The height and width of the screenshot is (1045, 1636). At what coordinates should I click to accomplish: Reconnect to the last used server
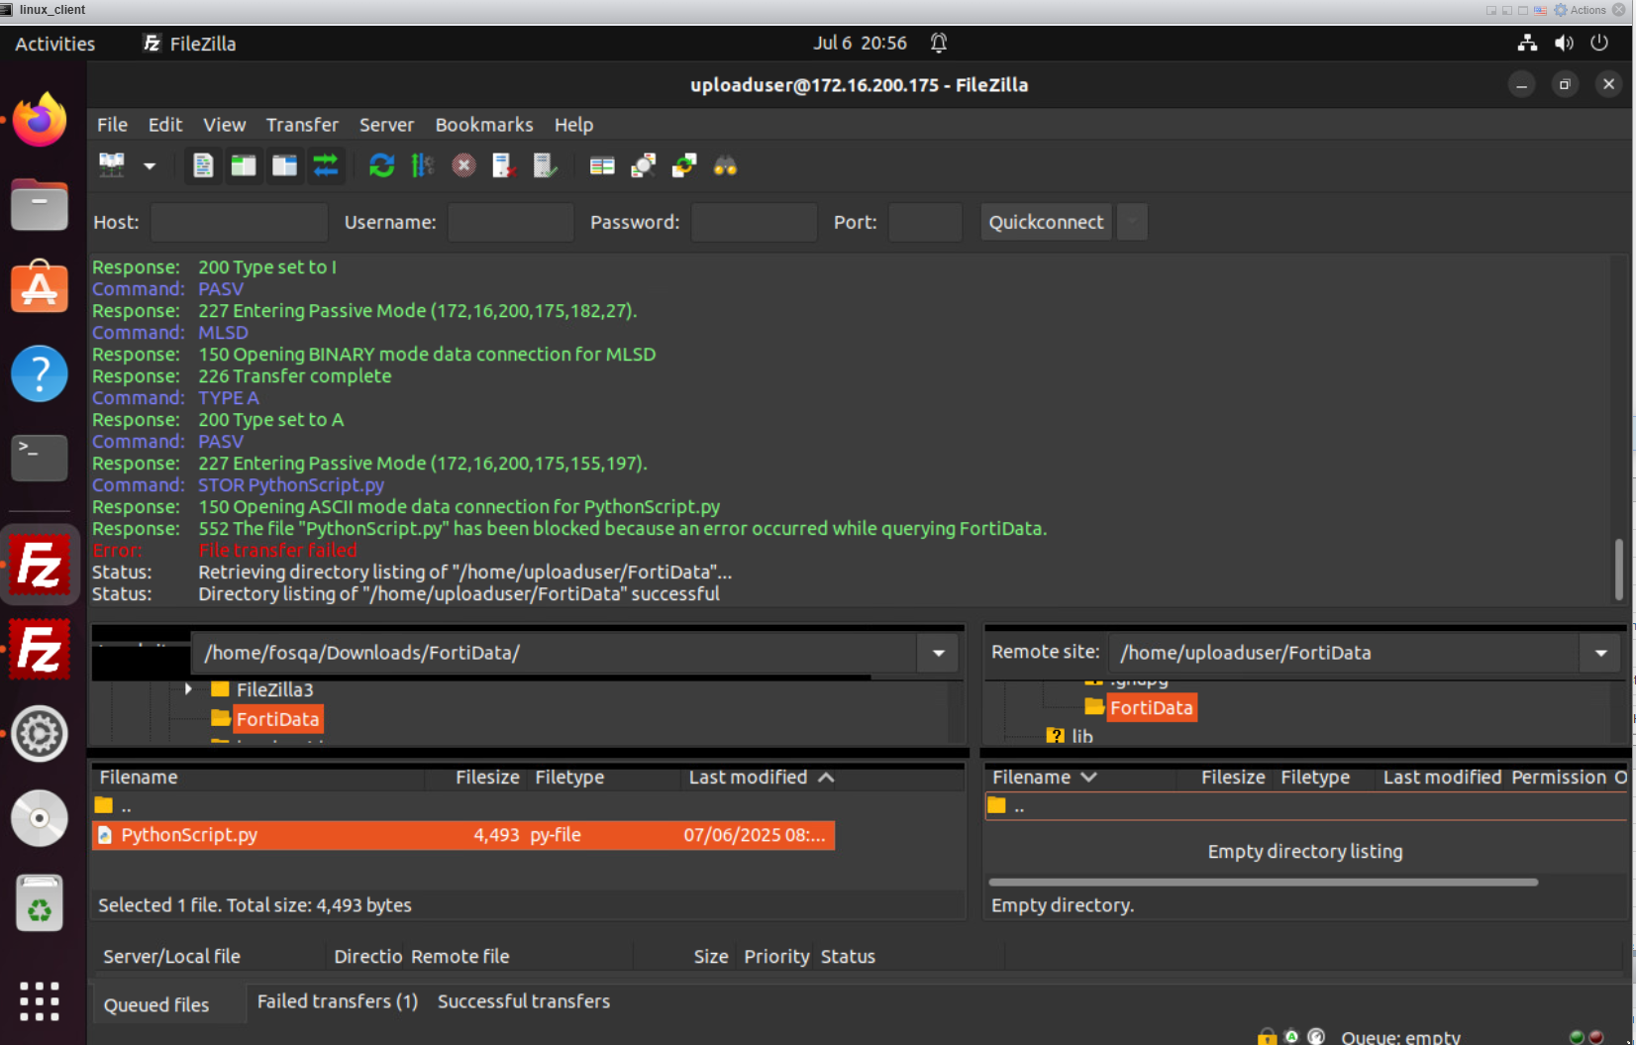point(545,165)
